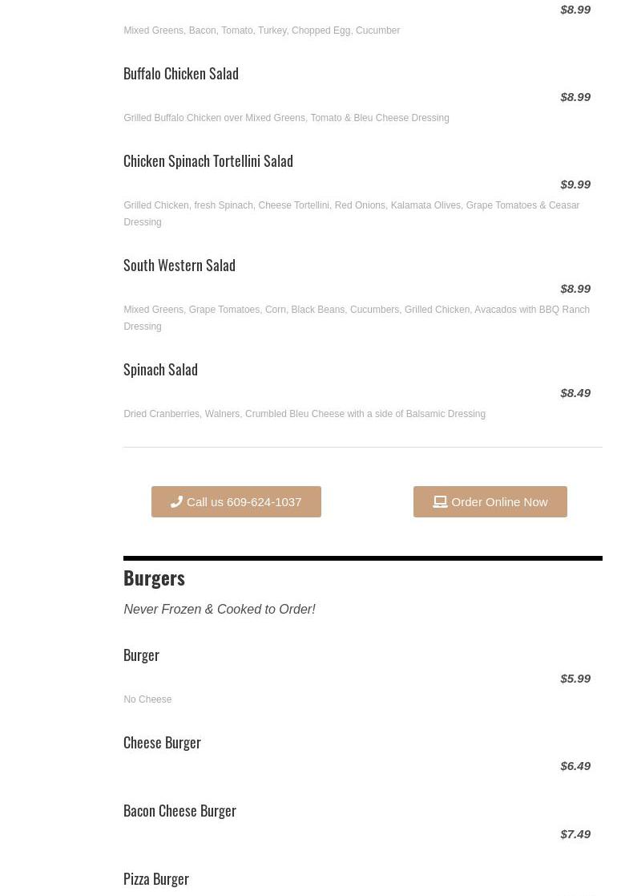
Task: Click the phone icon on Call us button
Action: click(x=176, y=501)
